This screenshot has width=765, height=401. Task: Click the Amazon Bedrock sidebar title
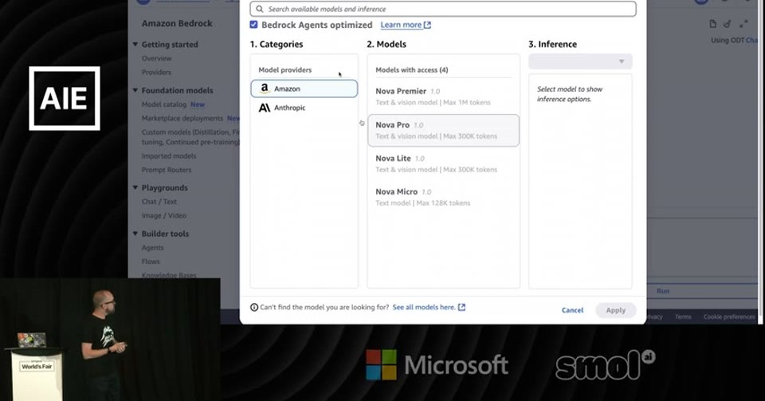coord(177,23)
